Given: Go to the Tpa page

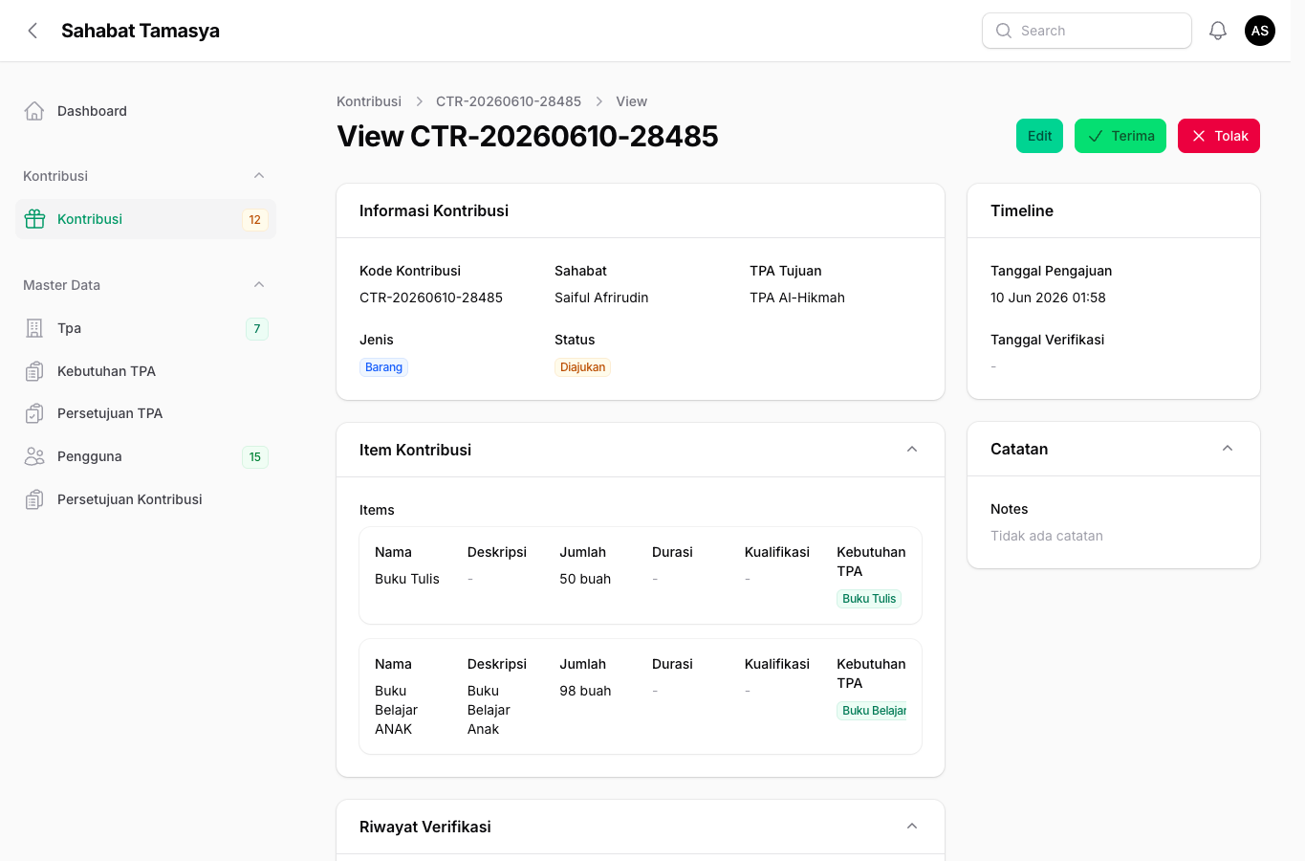Looking at the screenshot, I should 145,328.
